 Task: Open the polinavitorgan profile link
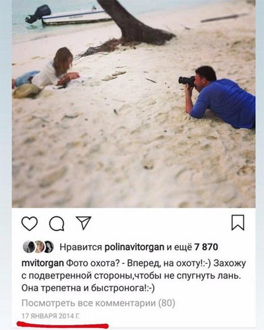click(x=134, y=247)
